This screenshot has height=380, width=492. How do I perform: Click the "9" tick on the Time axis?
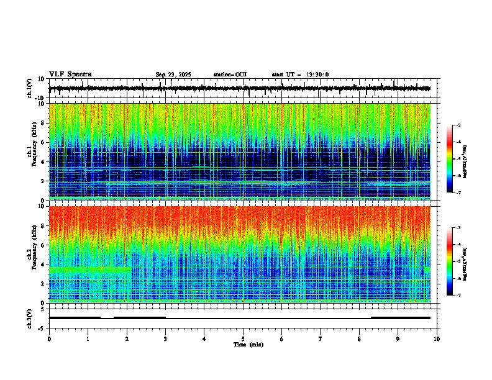point(398,339)
